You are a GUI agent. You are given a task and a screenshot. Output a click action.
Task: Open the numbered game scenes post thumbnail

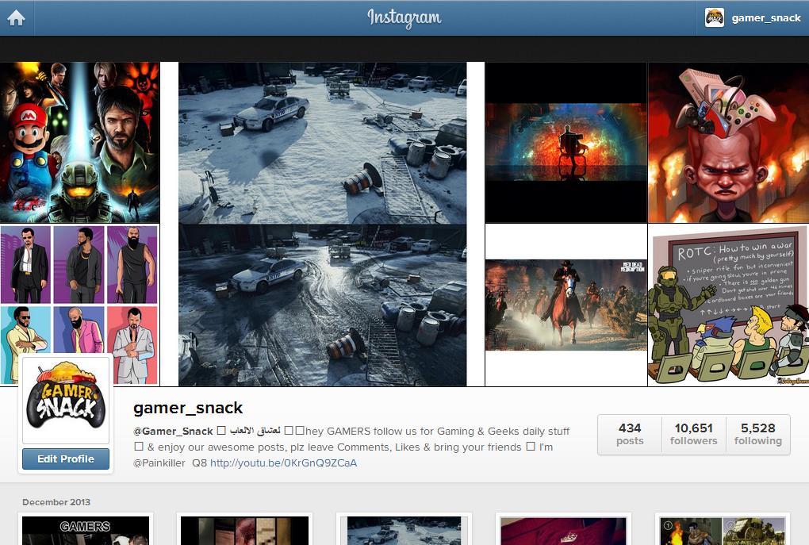[x=723, y=530]
